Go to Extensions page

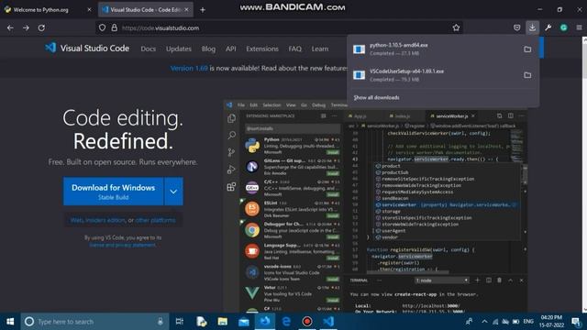(x=262, y=49)
